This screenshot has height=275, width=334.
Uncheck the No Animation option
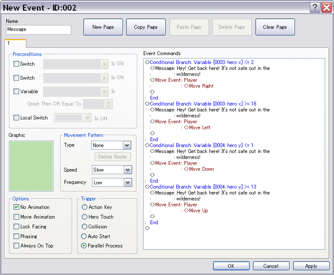click(17, 207)
